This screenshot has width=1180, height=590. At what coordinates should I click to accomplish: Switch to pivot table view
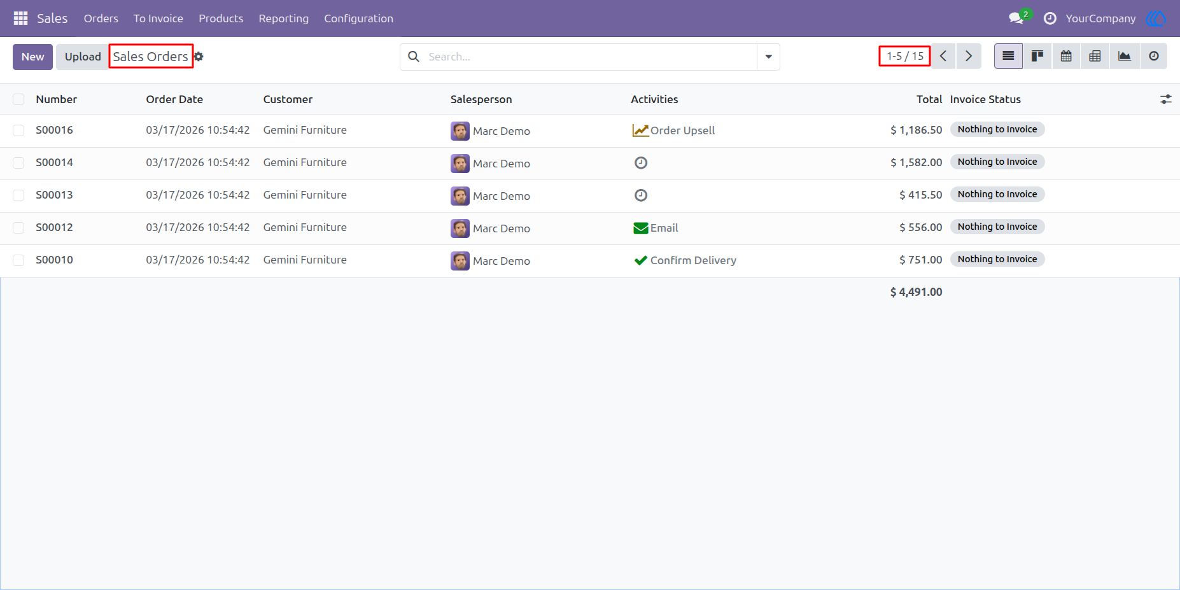point(1095,56)
